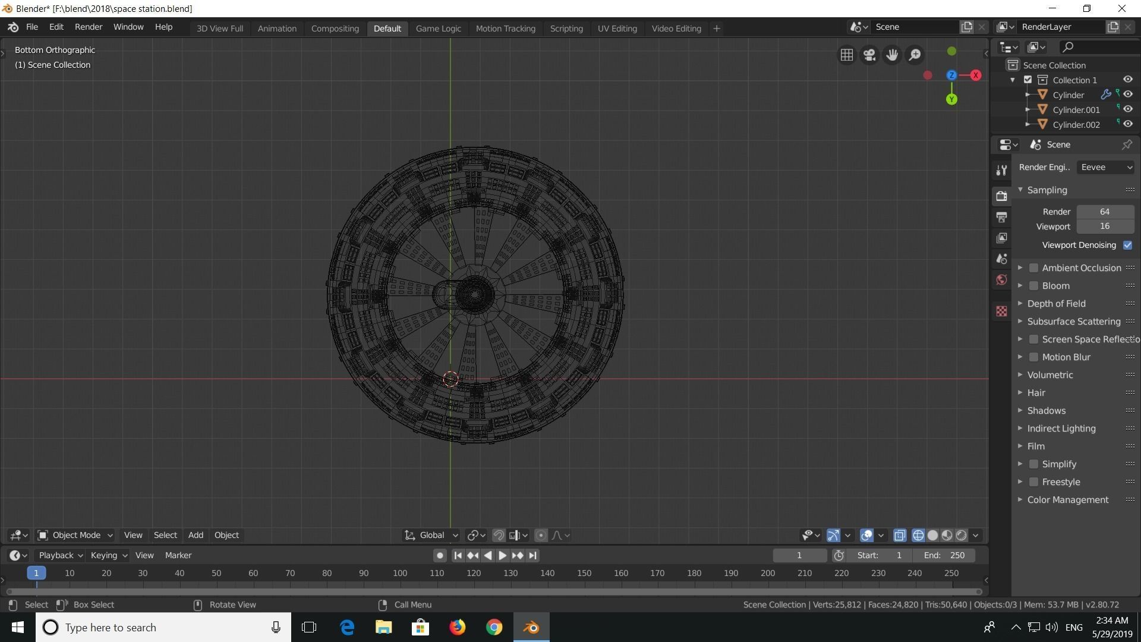1141x642 pixels.
Task: Open the File menu
Action: coord(32,27)
